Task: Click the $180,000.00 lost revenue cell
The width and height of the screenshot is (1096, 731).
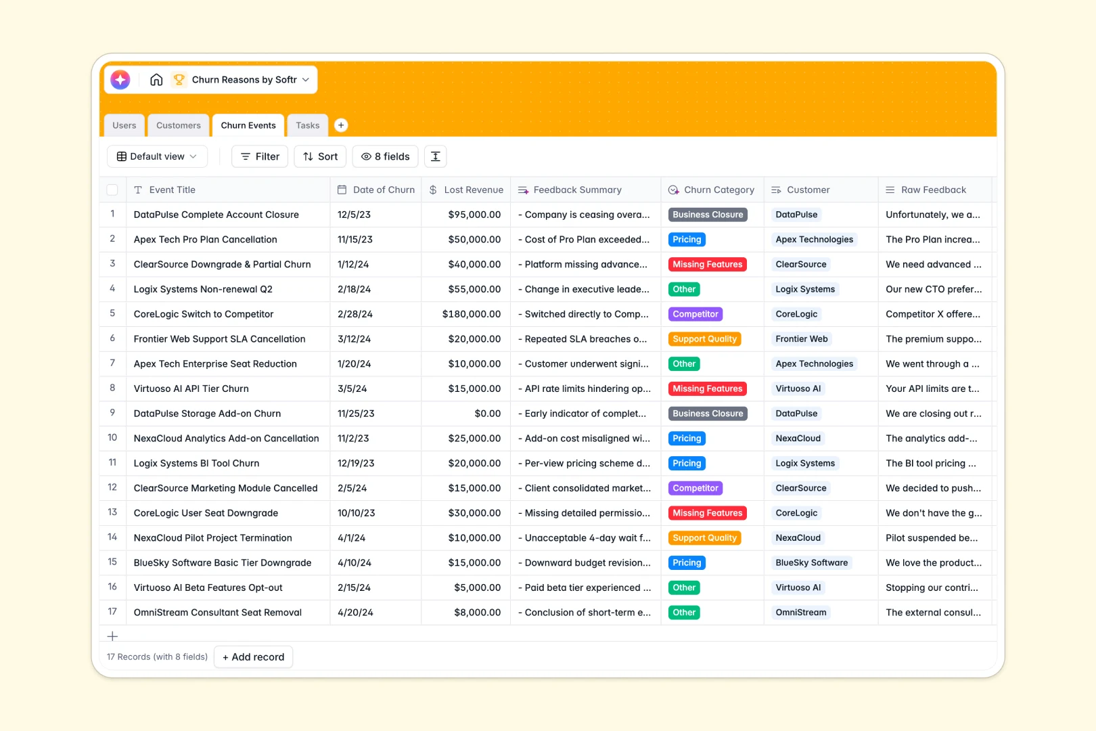Action: 466,314
